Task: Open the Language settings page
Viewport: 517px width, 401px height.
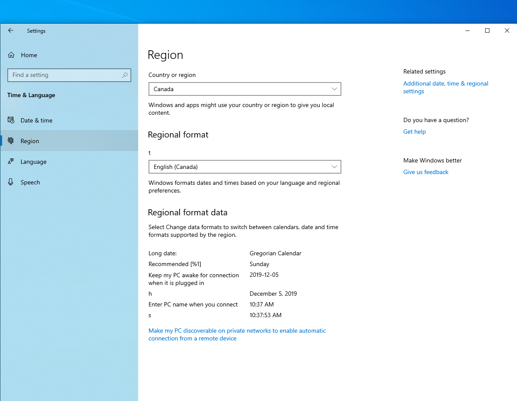Action: click(x=69, y=162)
